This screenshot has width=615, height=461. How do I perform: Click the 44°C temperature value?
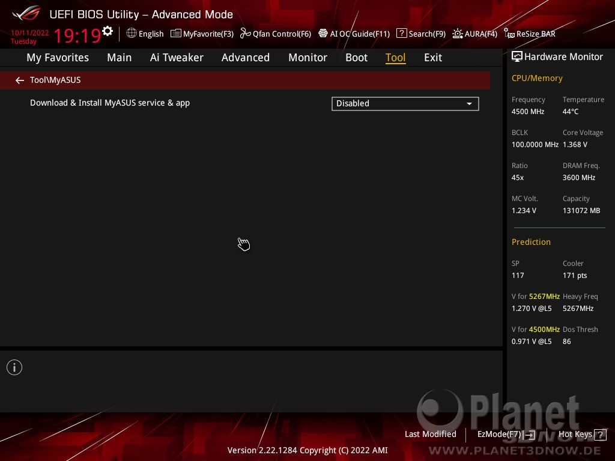point(571,111)
